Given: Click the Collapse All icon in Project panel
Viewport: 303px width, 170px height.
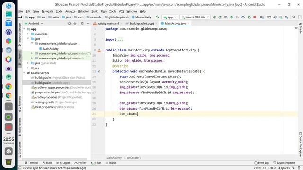Looking at the screenshot, I should 75,23.
